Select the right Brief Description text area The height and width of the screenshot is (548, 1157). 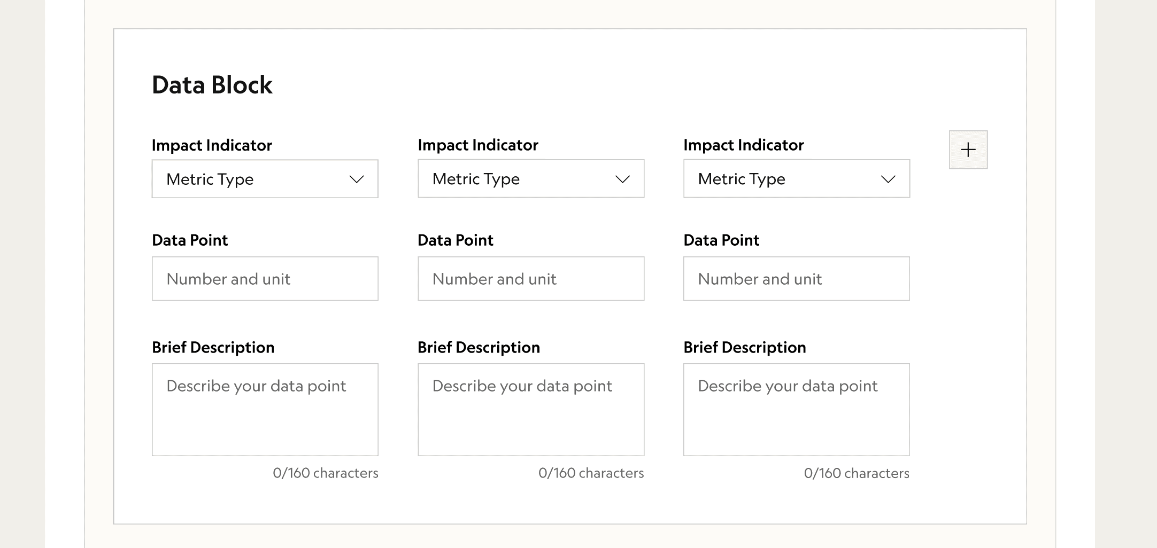pyautogui.click(x=796, y=410)
